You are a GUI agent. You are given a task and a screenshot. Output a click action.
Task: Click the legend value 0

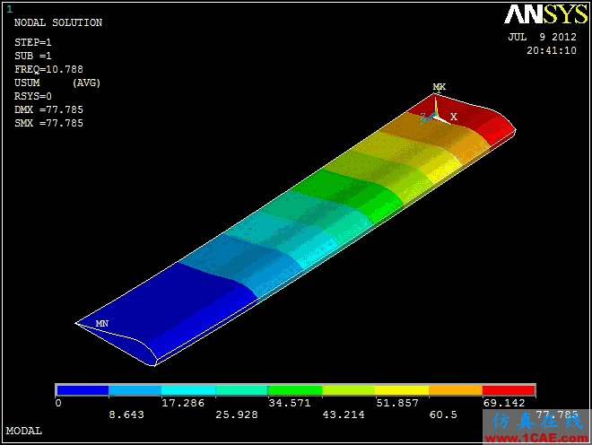(58, 403)
